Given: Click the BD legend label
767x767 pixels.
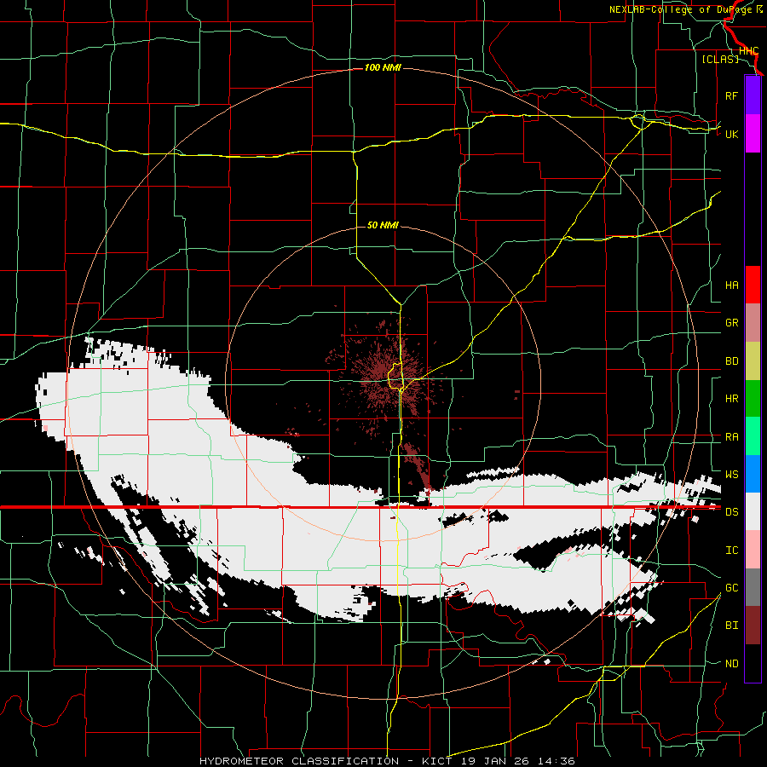Looking at the screenshot, I should pyautogui.click(x=731, y=361).
